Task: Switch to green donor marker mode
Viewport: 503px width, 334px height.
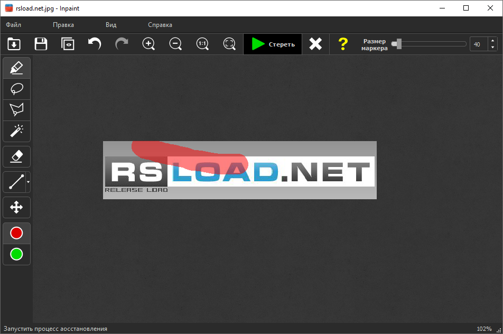Action: (x=16, y=254)
